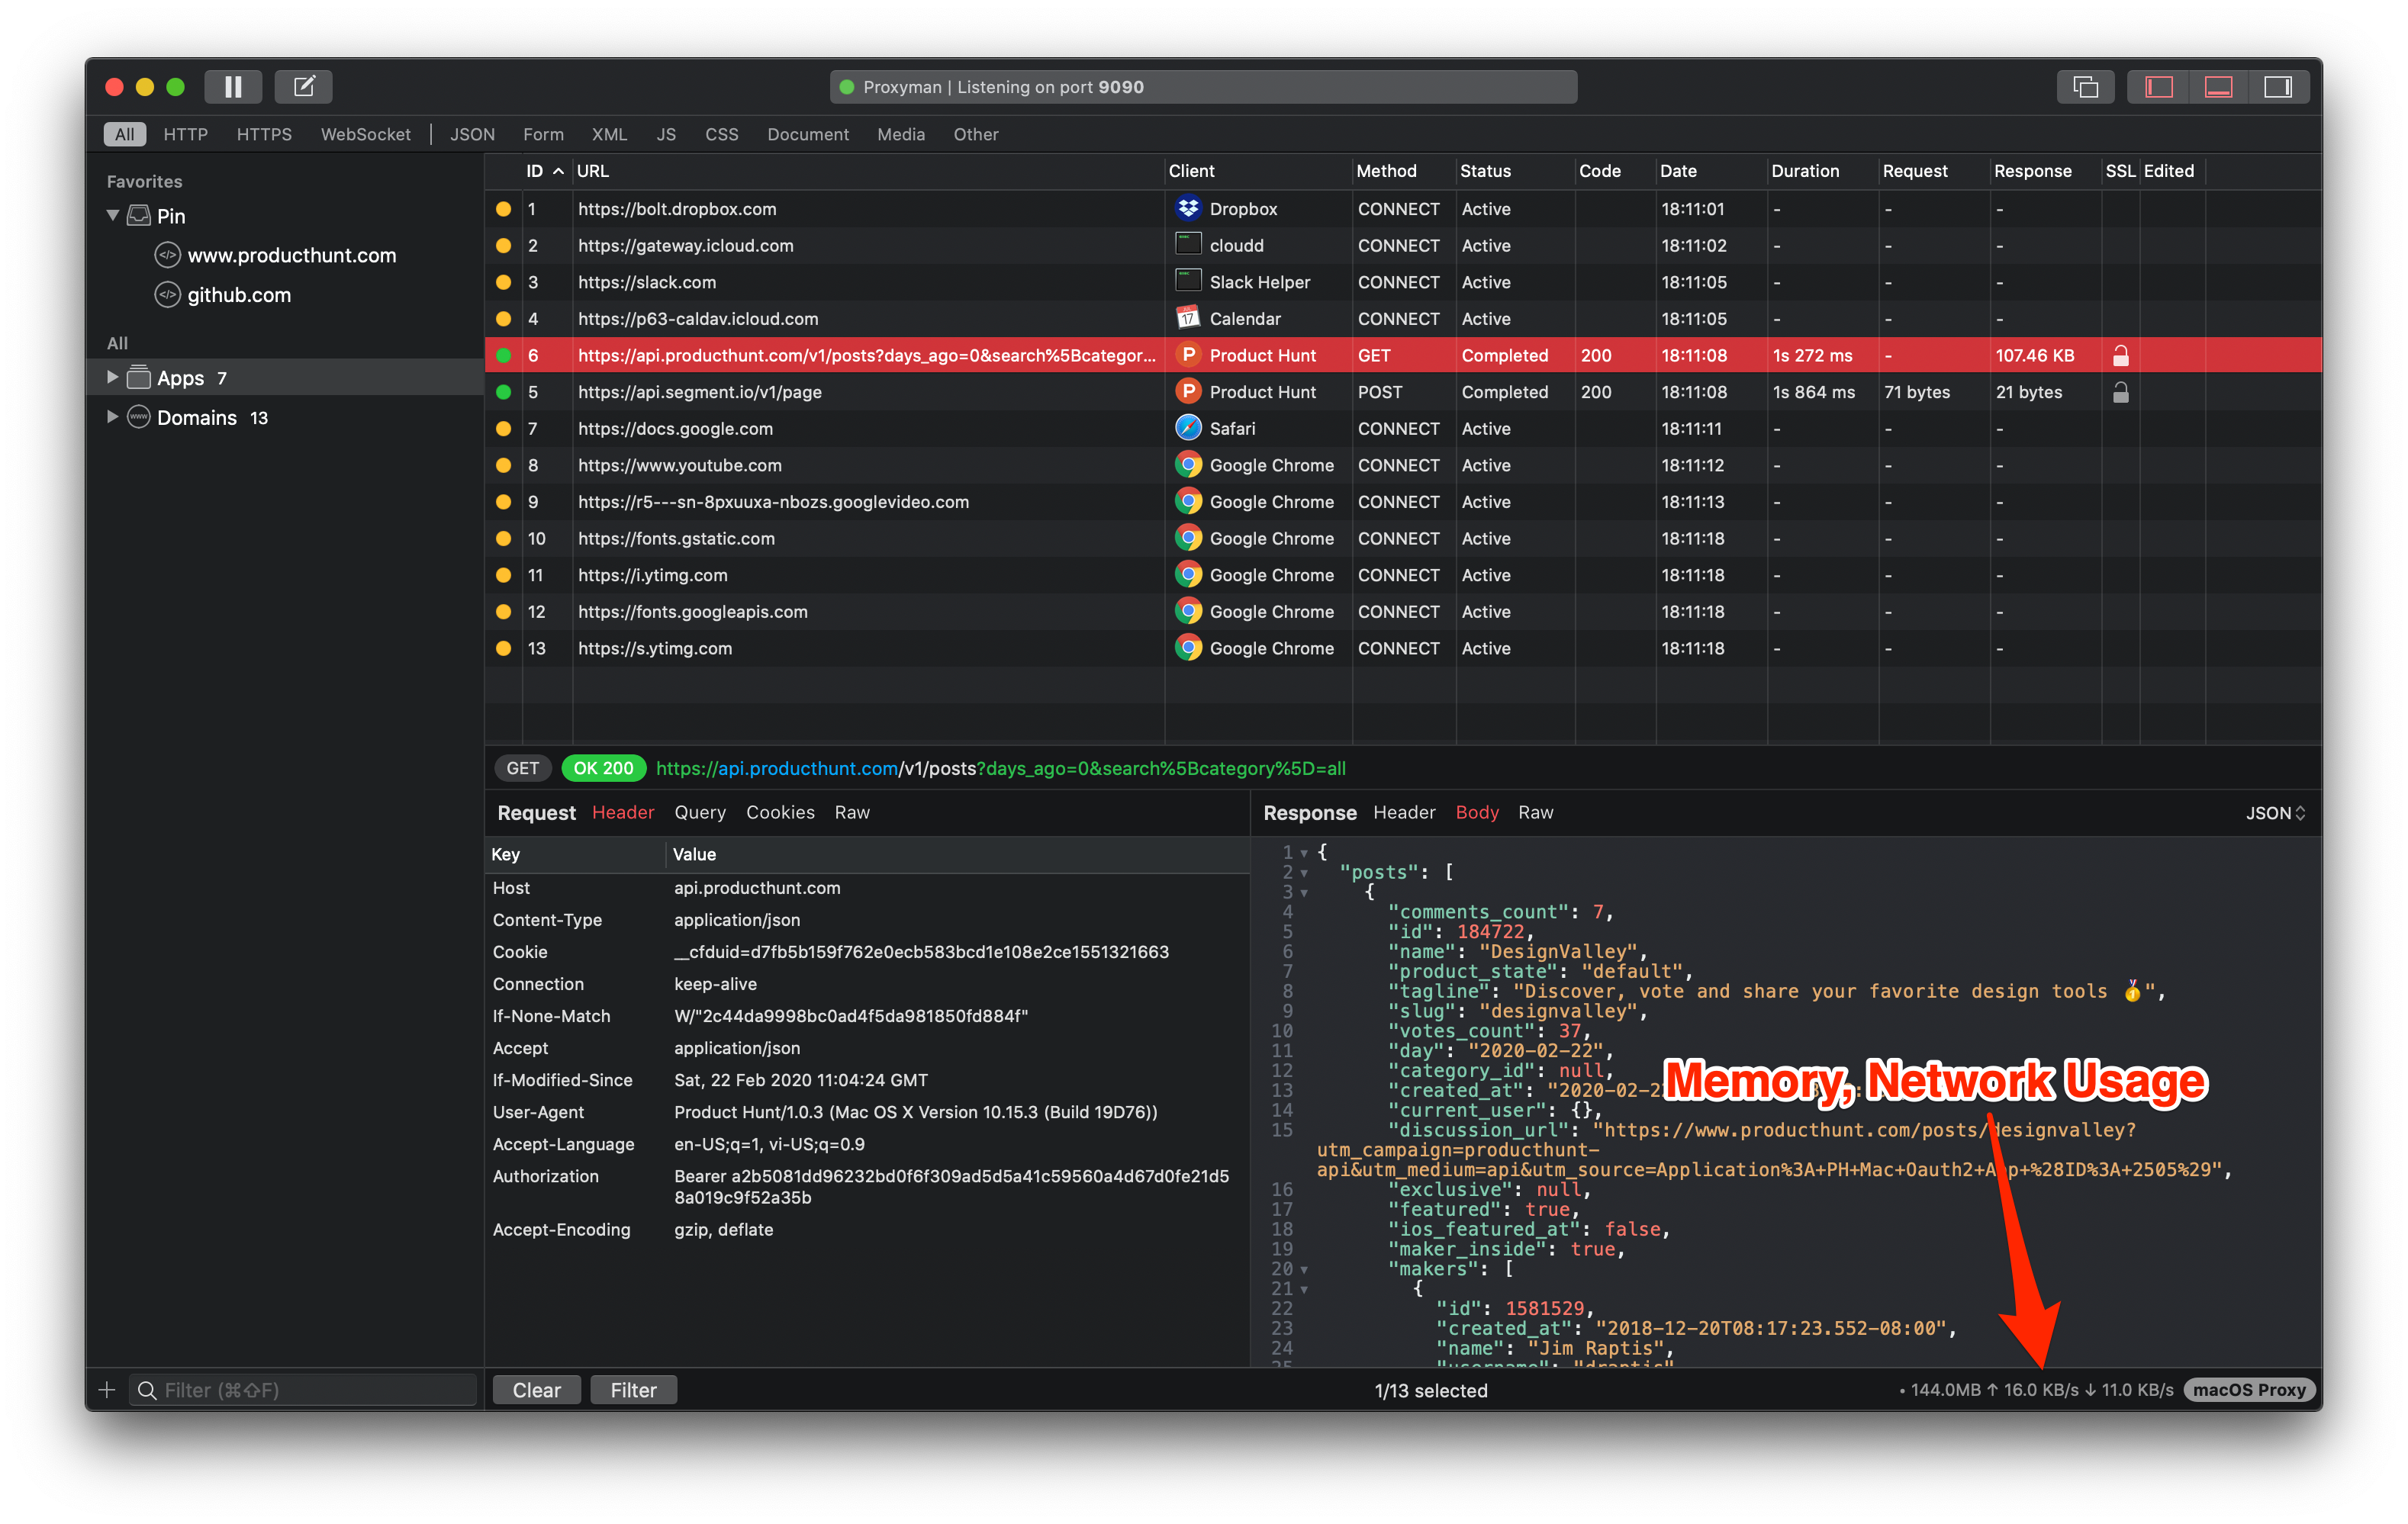Pause recording with the toolbar pause icon
Screen dimensions: 2408x1524
coord(233,87)
